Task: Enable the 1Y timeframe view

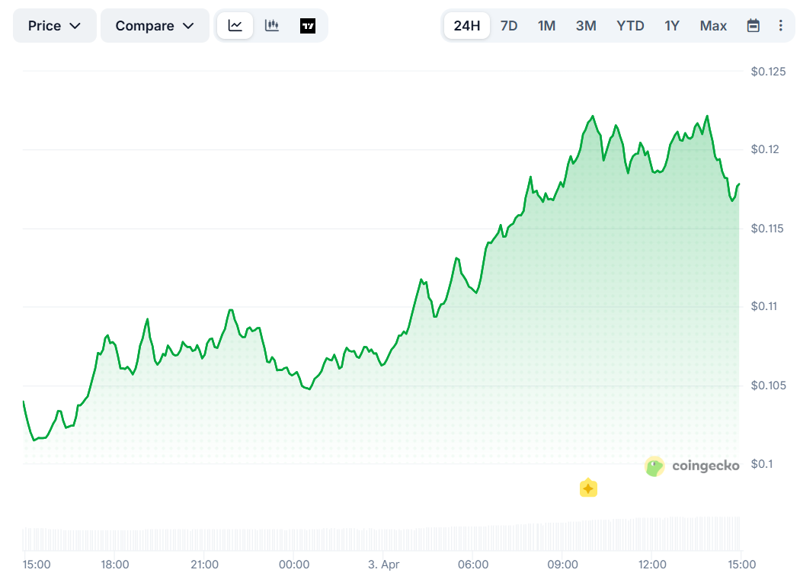Action: pos(672,25)
